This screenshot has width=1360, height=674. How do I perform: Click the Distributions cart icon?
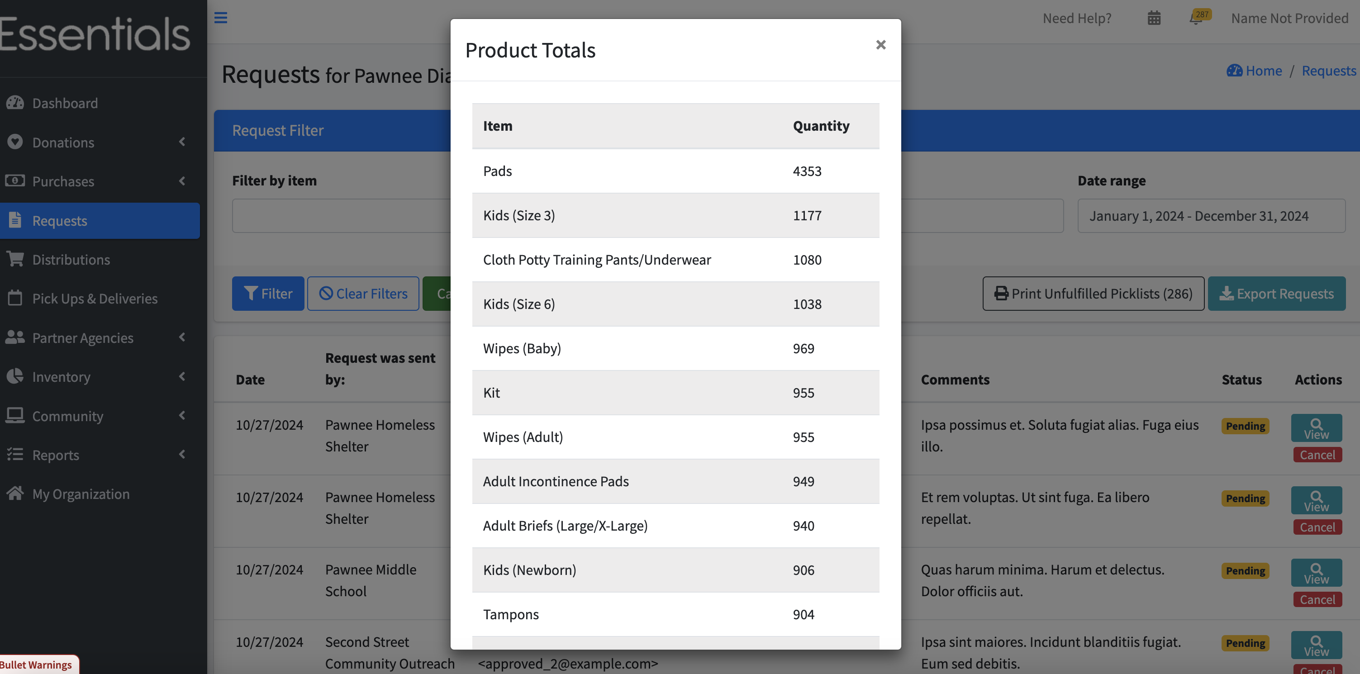click(x=15, y=259)
